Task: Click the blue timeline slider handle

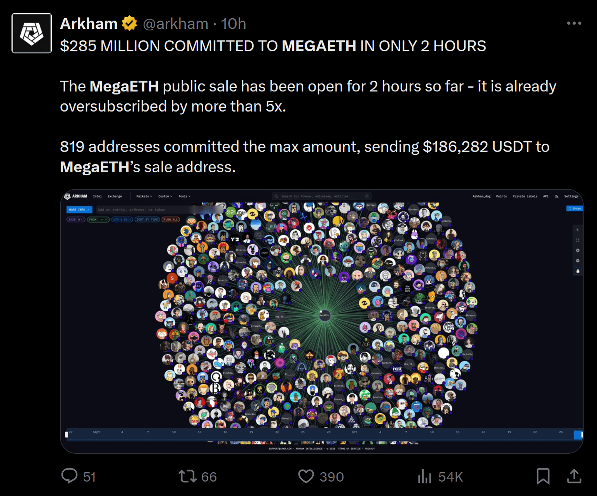Action: pyautogui.click(x=578, y=435)
